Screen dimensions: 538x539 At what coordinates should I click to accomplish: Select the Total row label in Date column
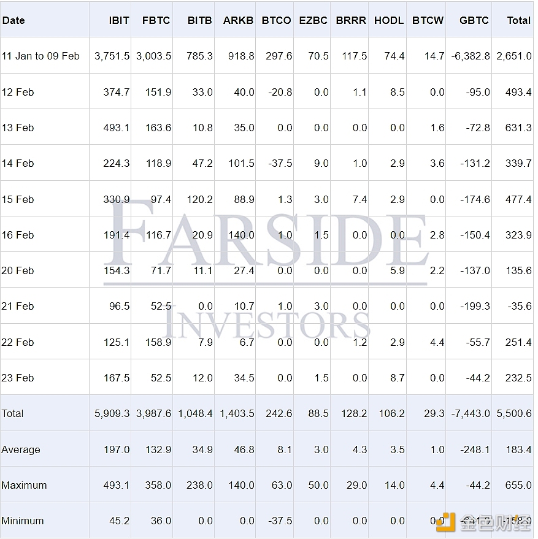coord(12,413)
